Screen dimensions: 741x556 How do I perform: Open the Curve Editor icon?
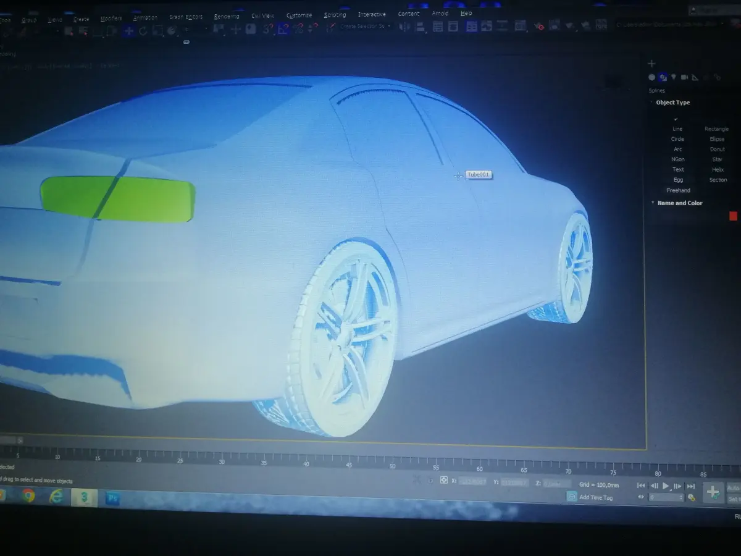coord(487,27)
